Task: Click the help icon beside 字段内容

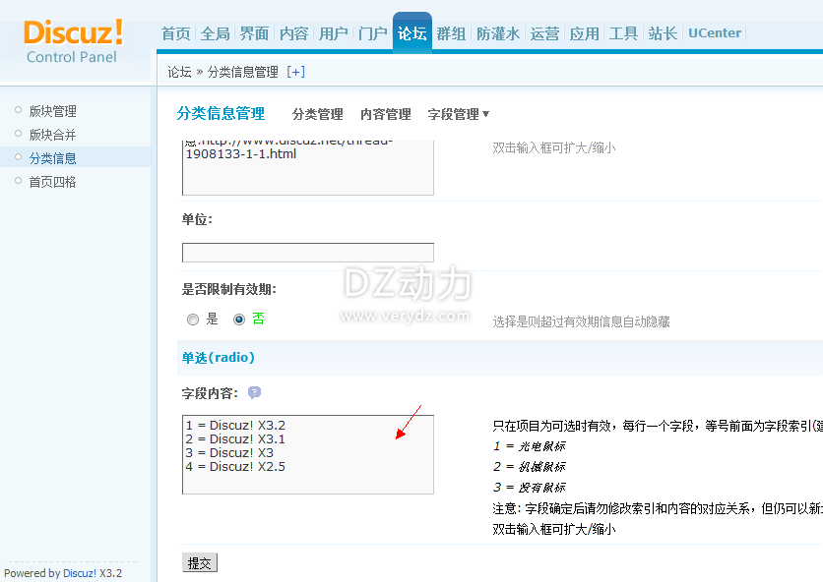Action: pyautogui.click(x=254, y=392)
